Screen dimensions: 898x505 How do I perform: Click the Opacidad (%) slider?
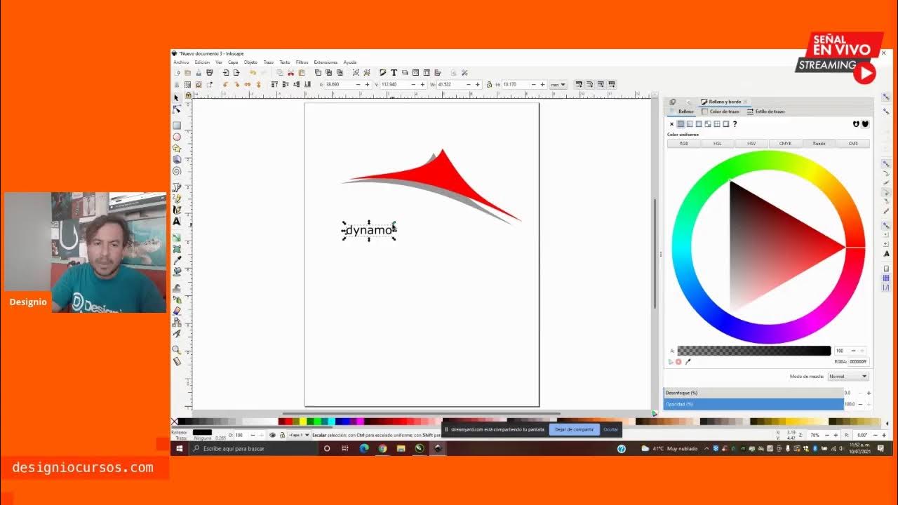(x=753, y=404)
